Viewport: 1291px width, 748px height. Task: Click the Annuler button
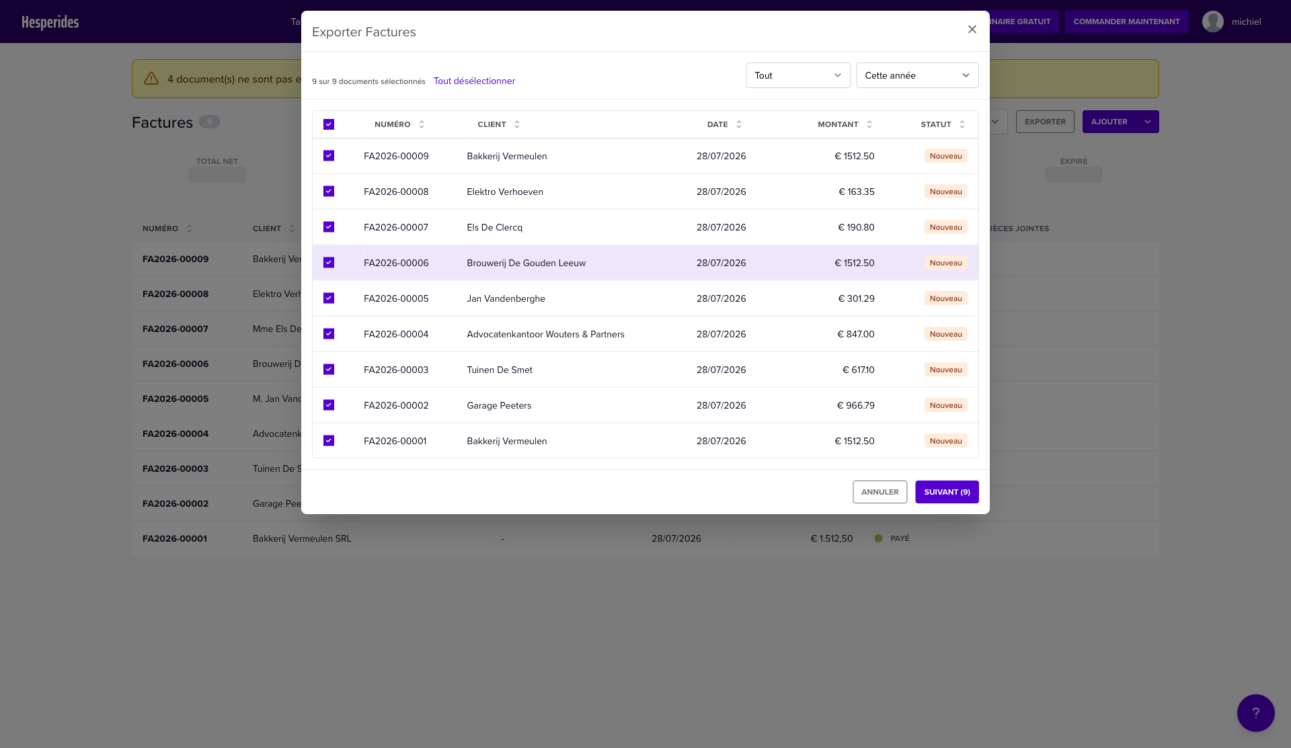click(x=879, y=492)
